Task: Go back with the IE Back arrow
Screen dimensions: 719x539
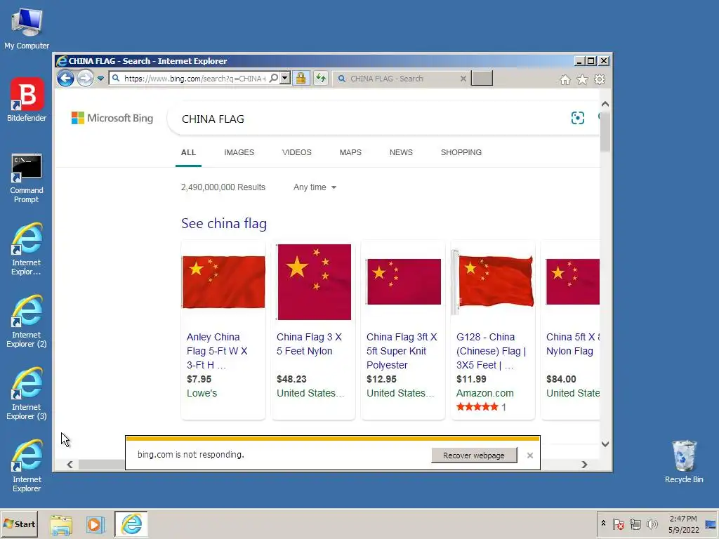Action: pyautogui.click(x=65, y=79)
